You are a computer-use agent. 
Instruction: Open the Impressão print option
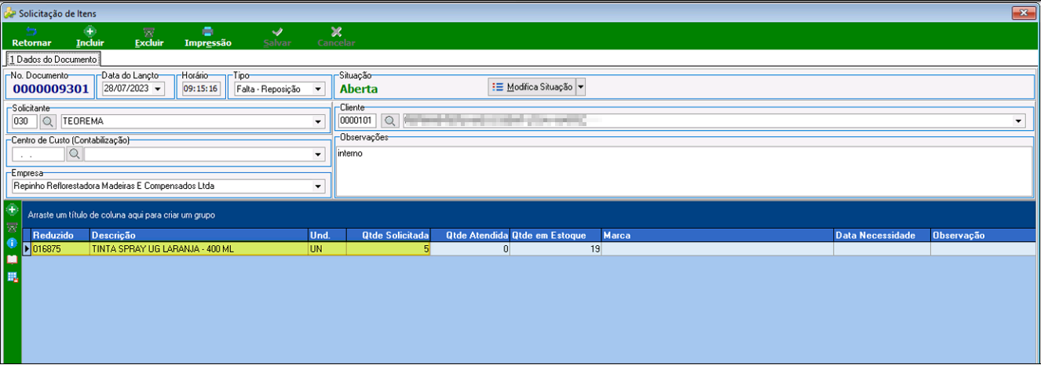point(207,37)
